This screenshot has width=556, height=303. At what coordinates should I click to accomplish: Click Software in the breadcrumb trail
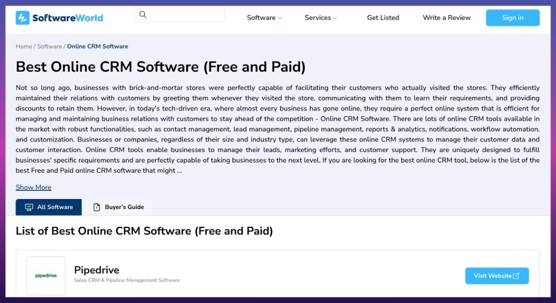coord(50,46)
